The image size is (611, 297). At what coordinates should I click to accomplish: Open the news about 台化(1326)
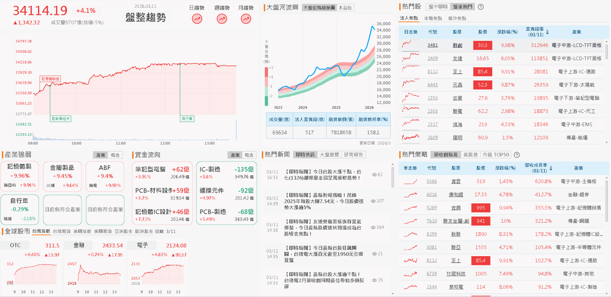point(323,174)
